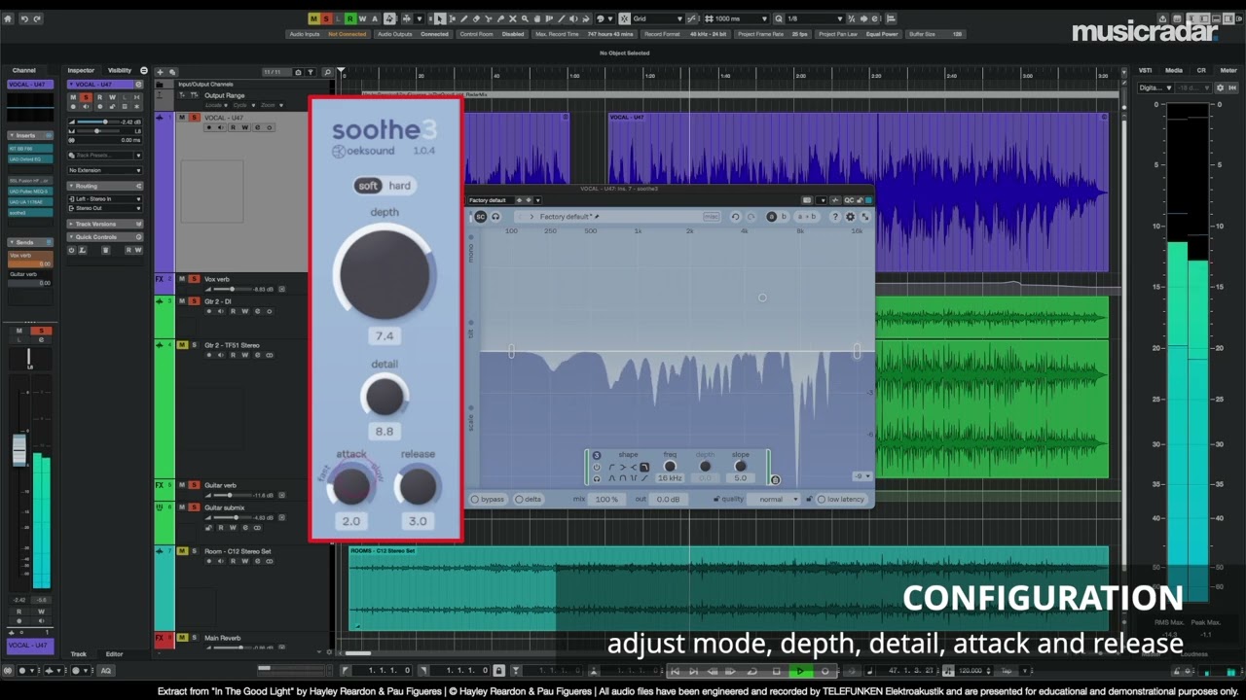Open soothe3 settings gear icon
The width and height of the screenshot is (1246, 700).
pyautogui.click(x=850, y=217)
